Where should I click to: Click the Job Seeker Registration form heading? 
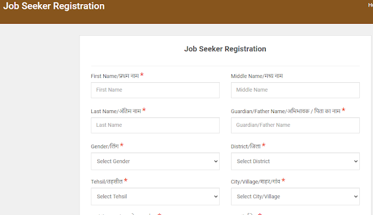225,49
